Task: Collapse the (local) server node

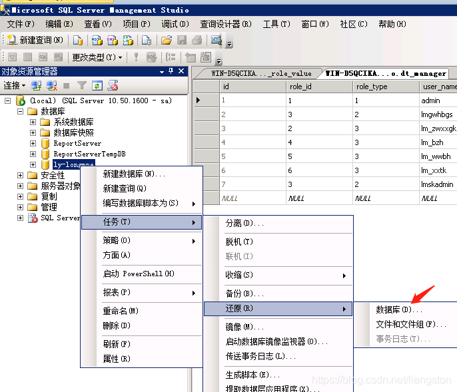Action: 8,100
